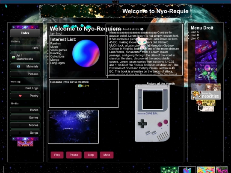The height and width of the screenshot is (173, 231).
Task: Follow the Lien C link
Action: click(x=195, y=38)
